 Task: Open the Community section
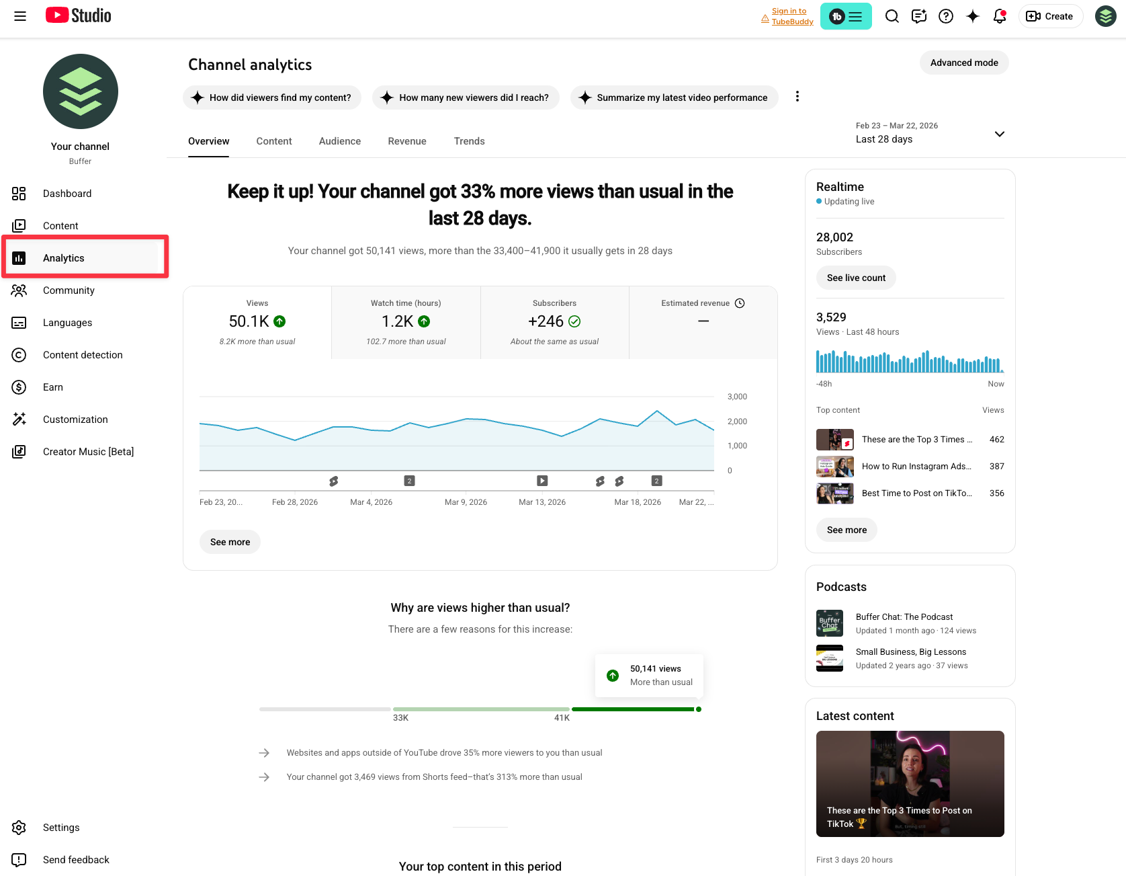[x=69, y=290]
